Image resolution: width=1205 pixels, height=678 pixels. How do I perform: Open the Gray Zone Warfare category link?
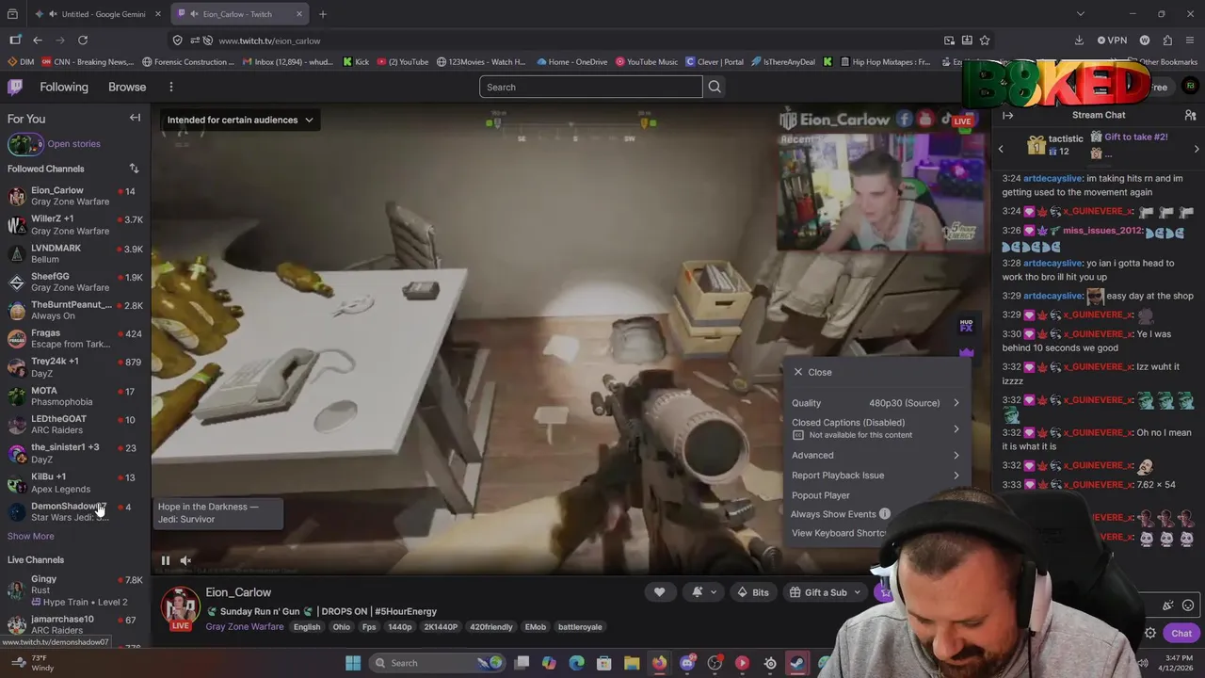245,627
